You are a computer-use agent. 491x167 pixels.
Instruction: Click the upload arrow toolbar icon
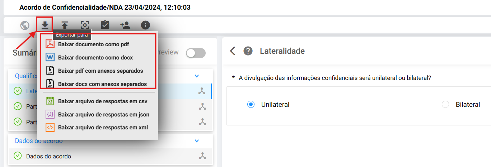pyautogui.click(x=65, y=25)
